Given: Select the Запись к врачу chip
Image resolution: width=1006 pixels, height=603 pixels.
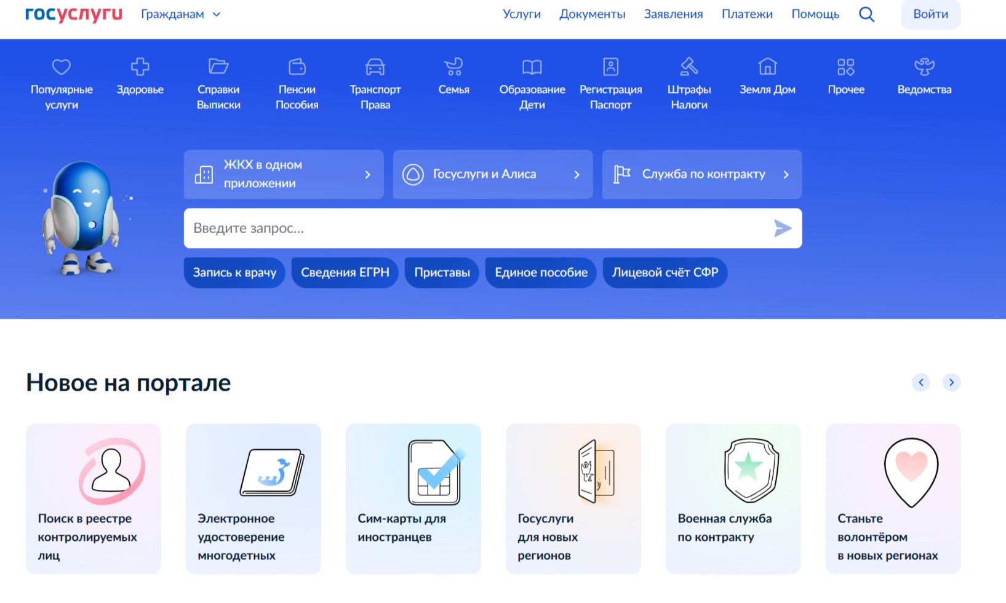Looking at the screenshot, I should pyautogui.click(x=234, y=273).
